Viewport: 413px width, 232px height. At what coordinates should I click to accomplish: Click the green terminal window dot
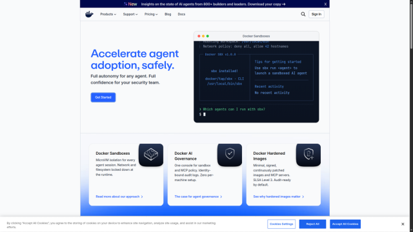point(208,36)
